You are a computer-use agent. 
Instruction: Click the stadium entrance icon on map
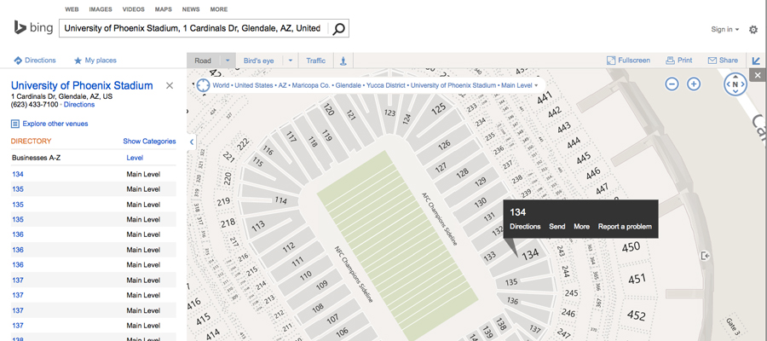pos(705,256)
